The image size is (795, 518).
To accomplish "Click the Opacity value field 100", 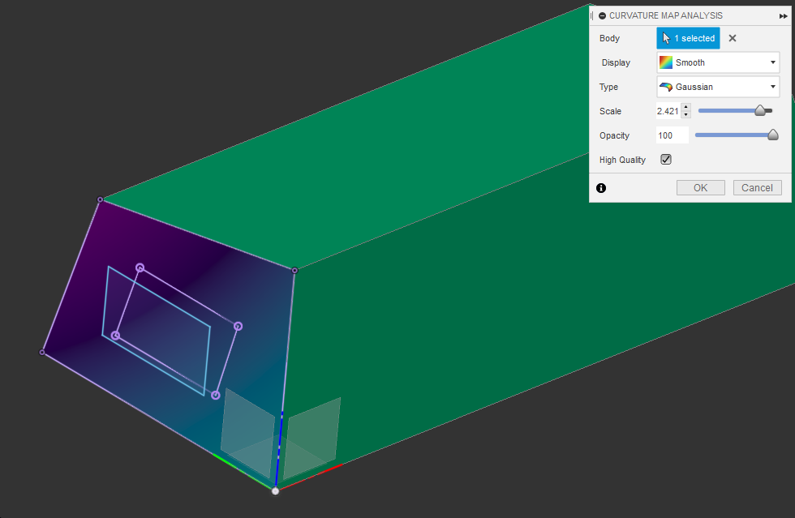I will point(673,135).
